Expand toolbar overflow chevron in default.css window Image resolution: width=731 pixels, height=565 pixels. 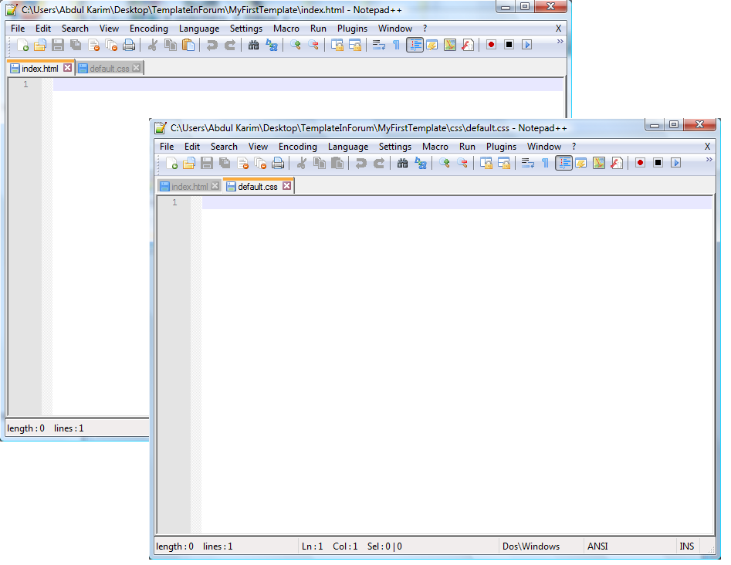click(x=709, y=159)
